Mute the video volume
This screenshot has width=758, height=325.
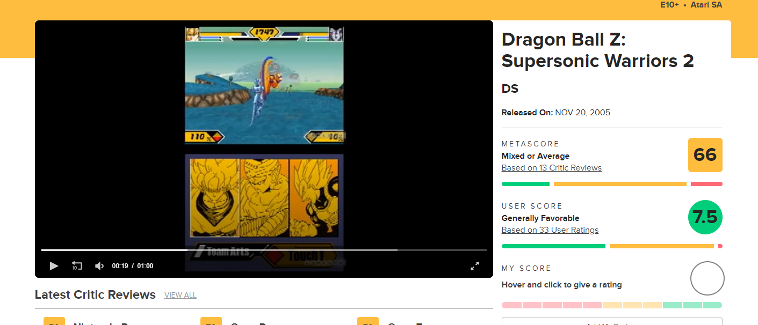coord(99,266)
